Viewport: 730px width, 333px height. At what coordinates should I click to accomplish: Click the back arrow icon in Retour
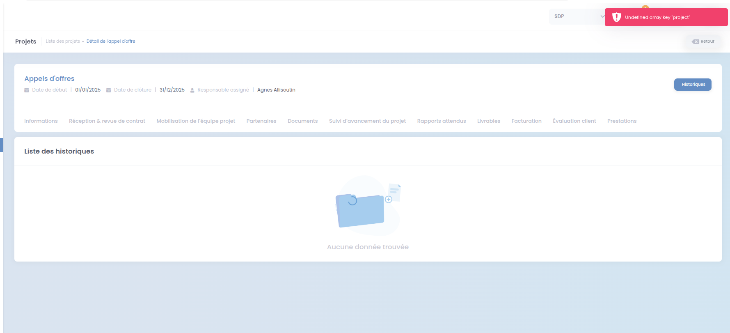[x=696, y=41]
